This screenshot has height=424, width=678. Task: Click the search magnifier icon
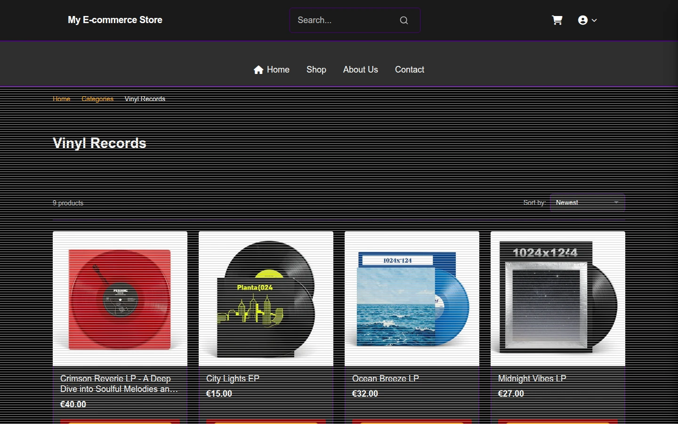[x=404, y=20]
